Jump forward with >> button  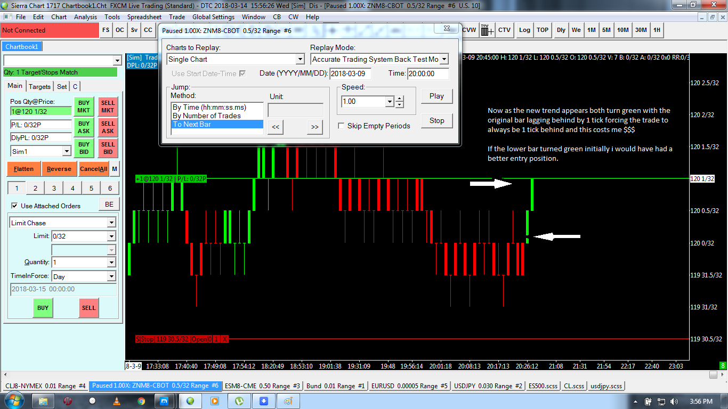click(x=315, y=127)
